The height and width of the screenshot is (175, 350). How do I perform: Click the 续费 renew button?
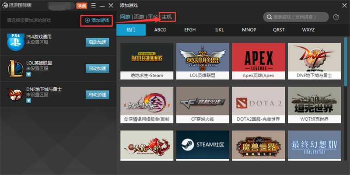82,6
